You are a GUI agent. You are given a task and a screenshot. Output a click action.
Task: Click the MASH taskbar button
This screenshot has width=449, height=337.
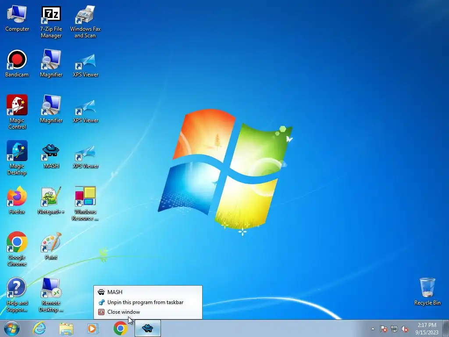click(x=147, y=328)
